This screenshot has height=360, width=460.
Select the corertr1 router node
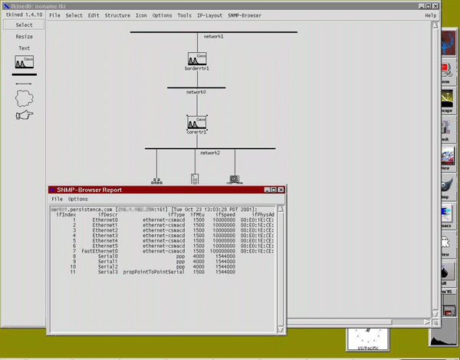[198, 123]
